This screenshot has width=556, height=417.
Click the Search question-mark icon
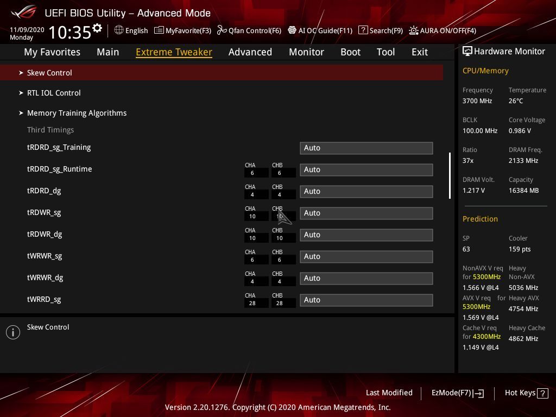coord(363,30)
